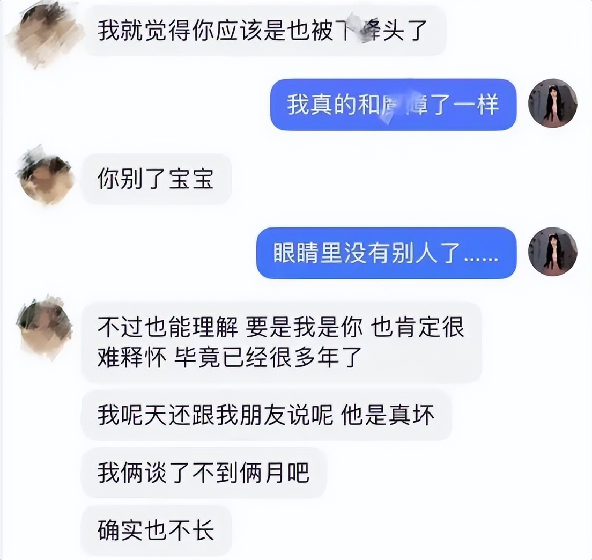Open the blurred avatar next to '你别了宝宝'
This screenshot has width=592, height=560.
(45, 176)
